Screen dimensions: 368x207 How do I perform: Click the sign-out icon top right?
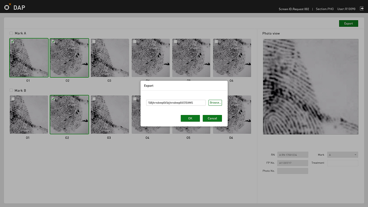tap(362, 9)
